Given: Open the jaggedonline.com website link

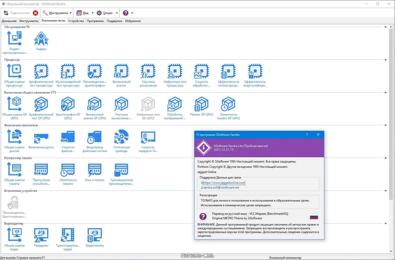Looking at the screenshot, I should pos(224,183).
